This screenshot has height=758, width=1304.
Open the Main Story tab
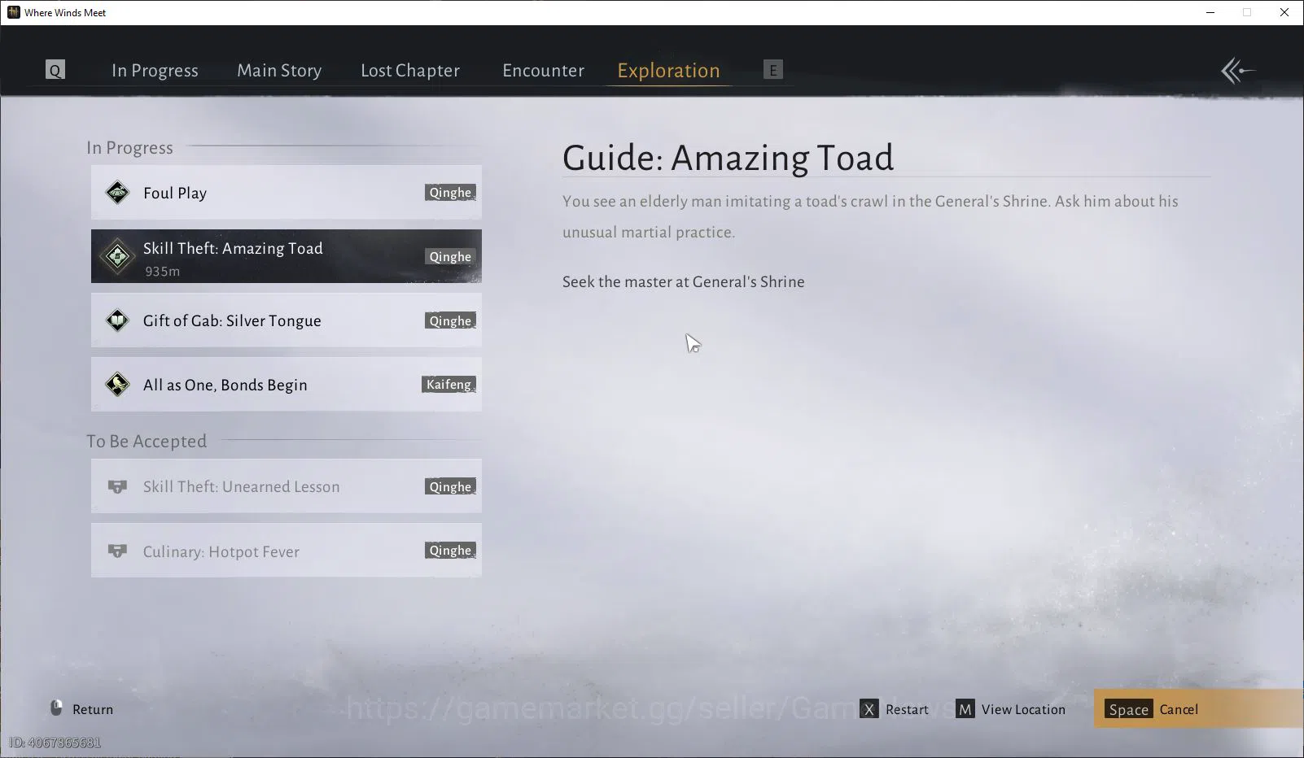[279, 71]
